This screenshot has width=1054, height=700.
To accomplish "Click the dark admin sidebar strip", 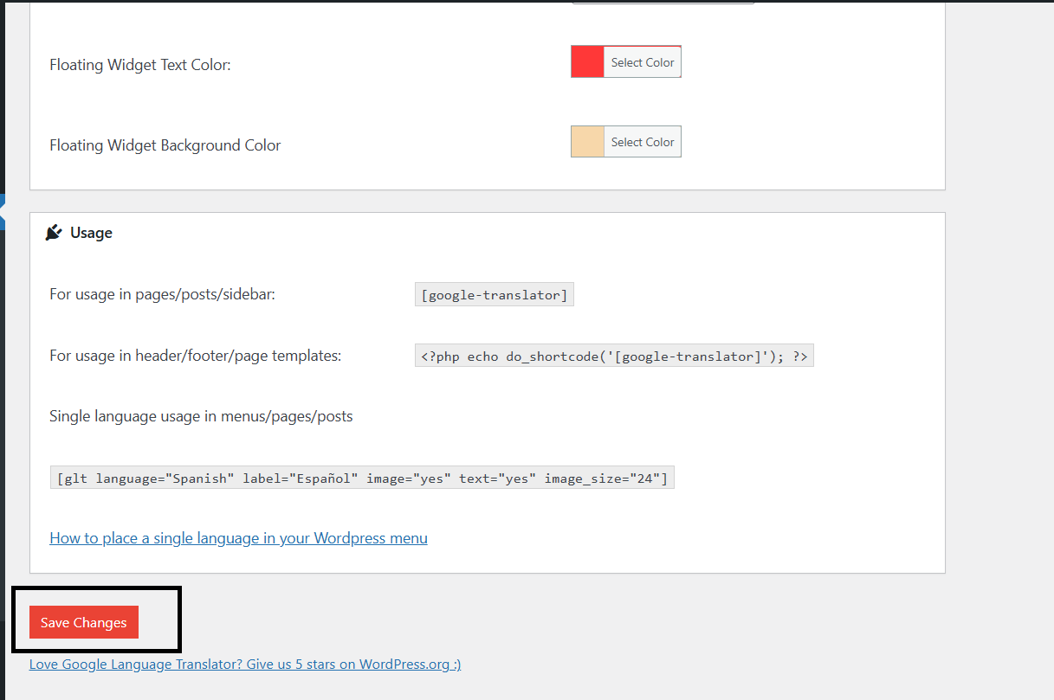I will pyautogui.click(x=3, y=433).
